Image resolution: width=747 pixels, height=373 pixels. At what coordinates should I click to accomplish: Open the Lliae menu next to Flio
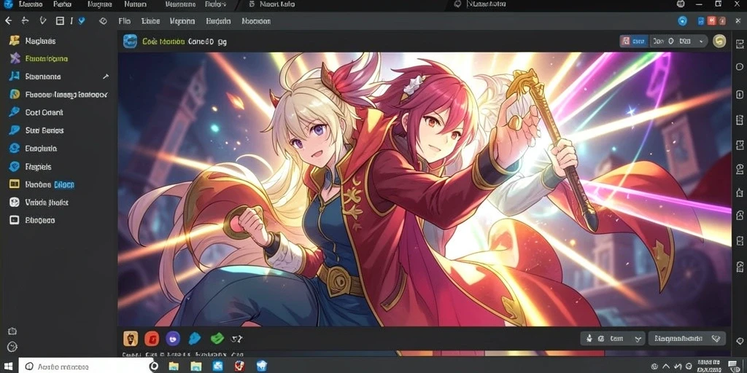click(x=150, y=21)
